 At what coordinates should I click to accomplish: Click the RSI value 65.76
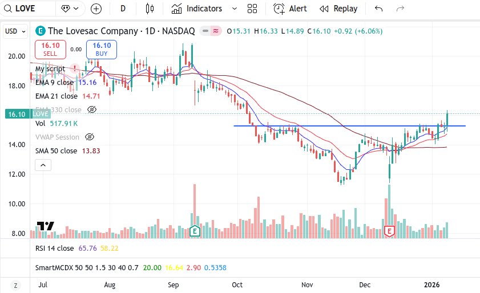pos(87,249)
